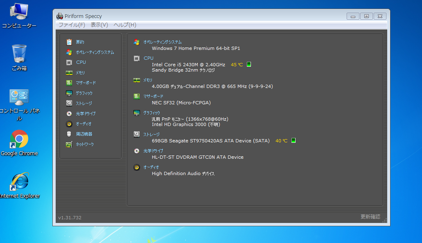
Task: Click the Speccy app icon in title bar
Action: (x=59, y=16)
